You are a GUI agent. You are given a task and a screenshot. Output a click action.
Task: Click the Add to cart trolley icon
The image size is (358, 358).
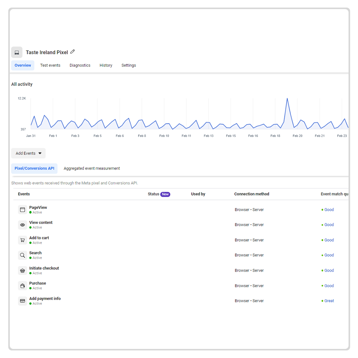pos(22,240)
